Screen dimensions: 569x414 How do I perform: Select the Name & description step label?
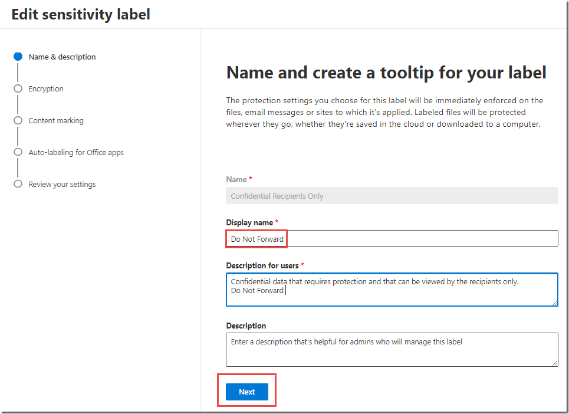pyautogui.click(x=62, y=57)
